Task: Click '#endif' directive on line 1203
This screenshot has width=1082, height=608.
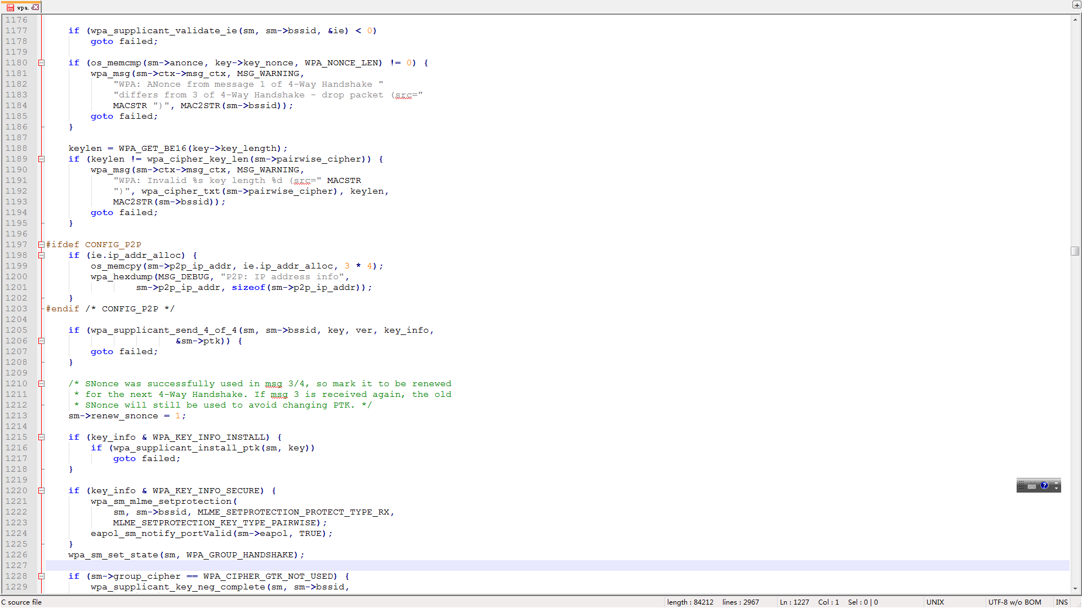Action: coord(63,309)
